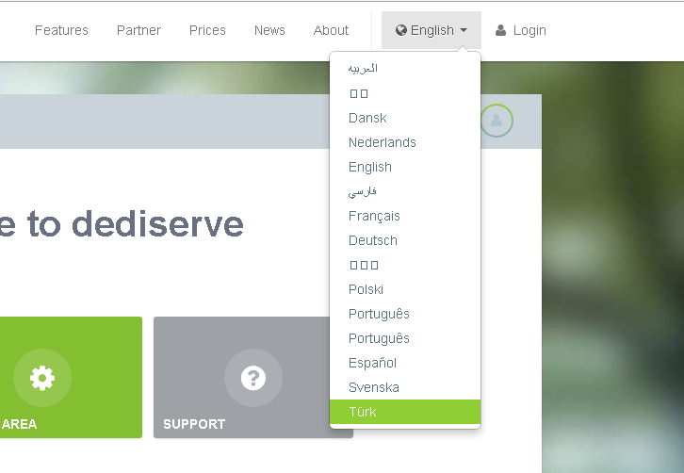Switch language to Nederlands

pyautogui.click(x=405, y=142)
